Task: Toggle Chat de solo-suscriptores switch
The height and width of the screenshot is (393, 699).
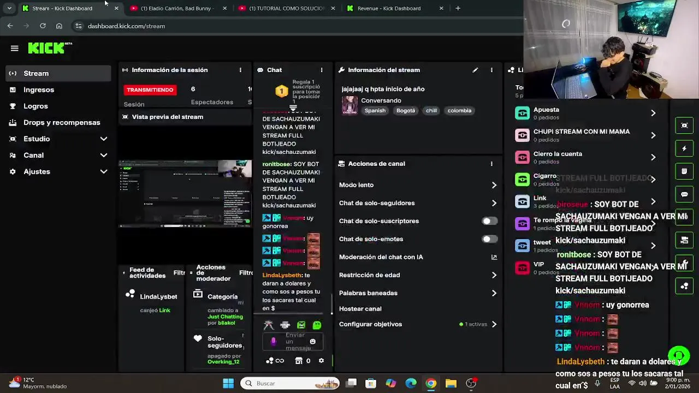Action: [489, 221]
